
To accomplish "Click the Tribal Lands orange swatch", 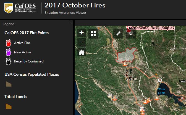I will coord(9,106).
